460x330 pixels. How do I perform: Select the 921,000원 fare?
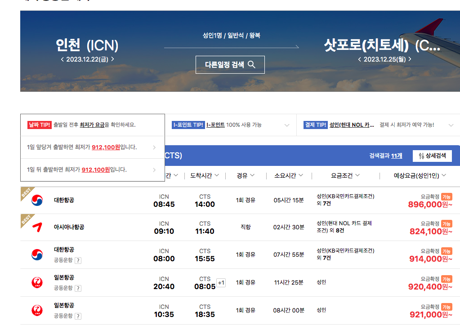pyautogui.click(x=431, y=314)
